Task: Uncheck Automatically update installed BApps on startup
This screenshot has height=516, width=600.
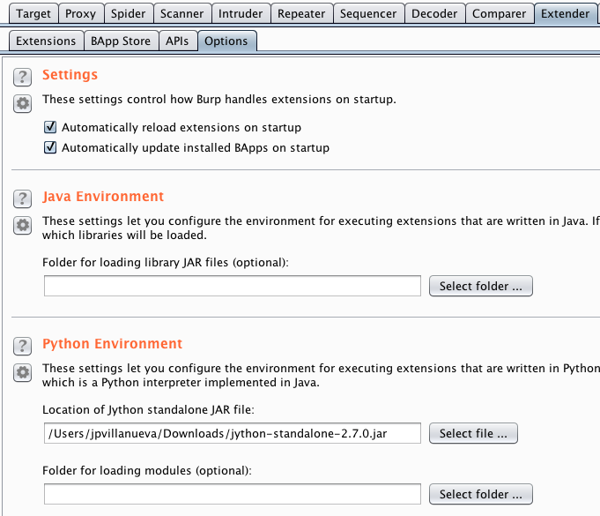Action: pyautogui.click(x=51, y=148)
